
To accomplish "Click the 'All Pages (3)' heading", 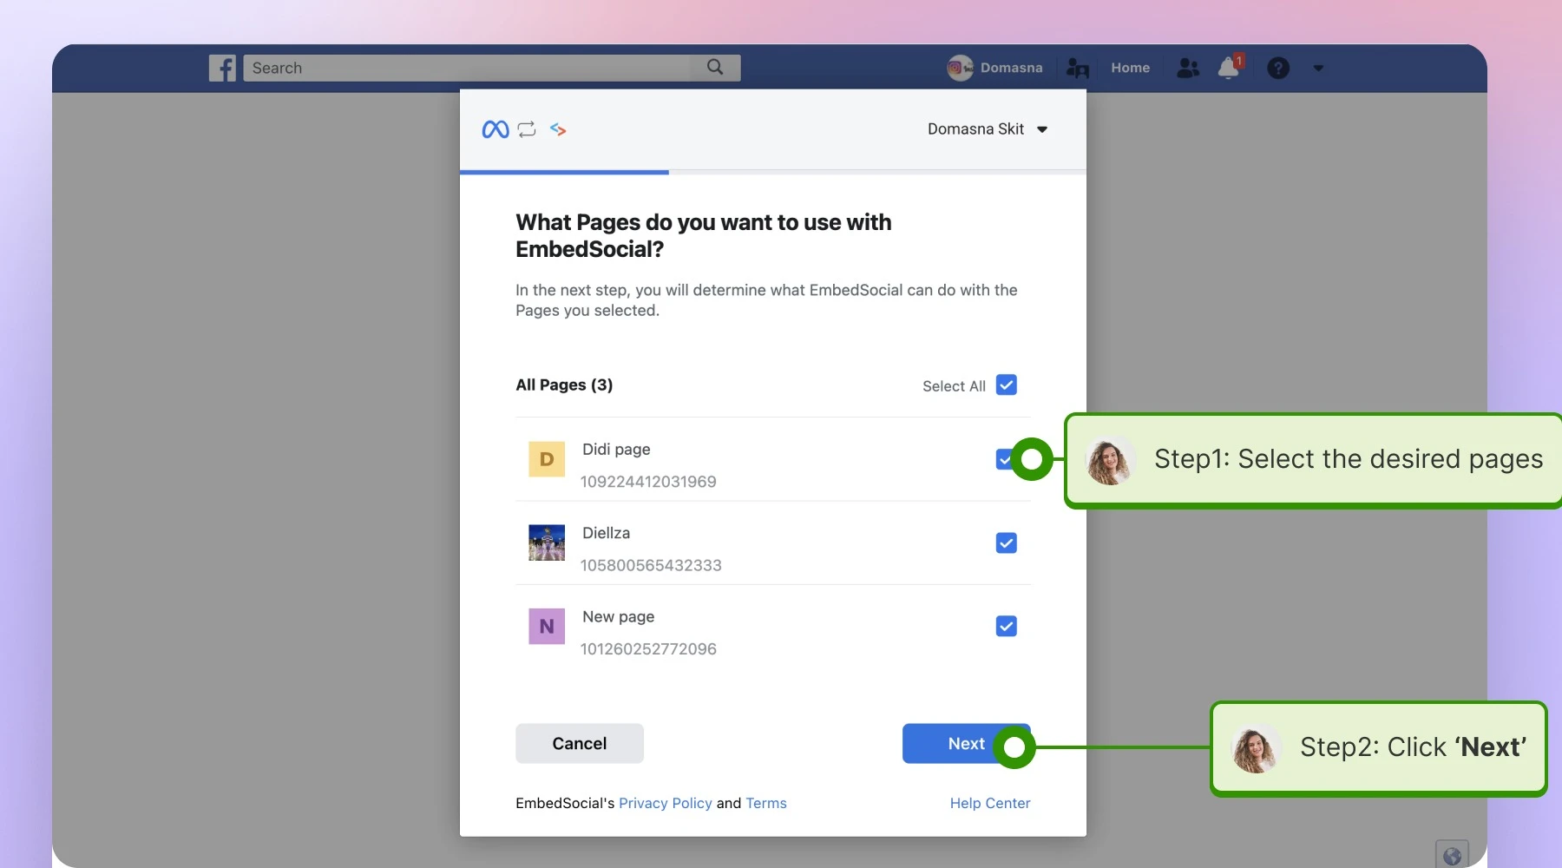I will [564, 385].
